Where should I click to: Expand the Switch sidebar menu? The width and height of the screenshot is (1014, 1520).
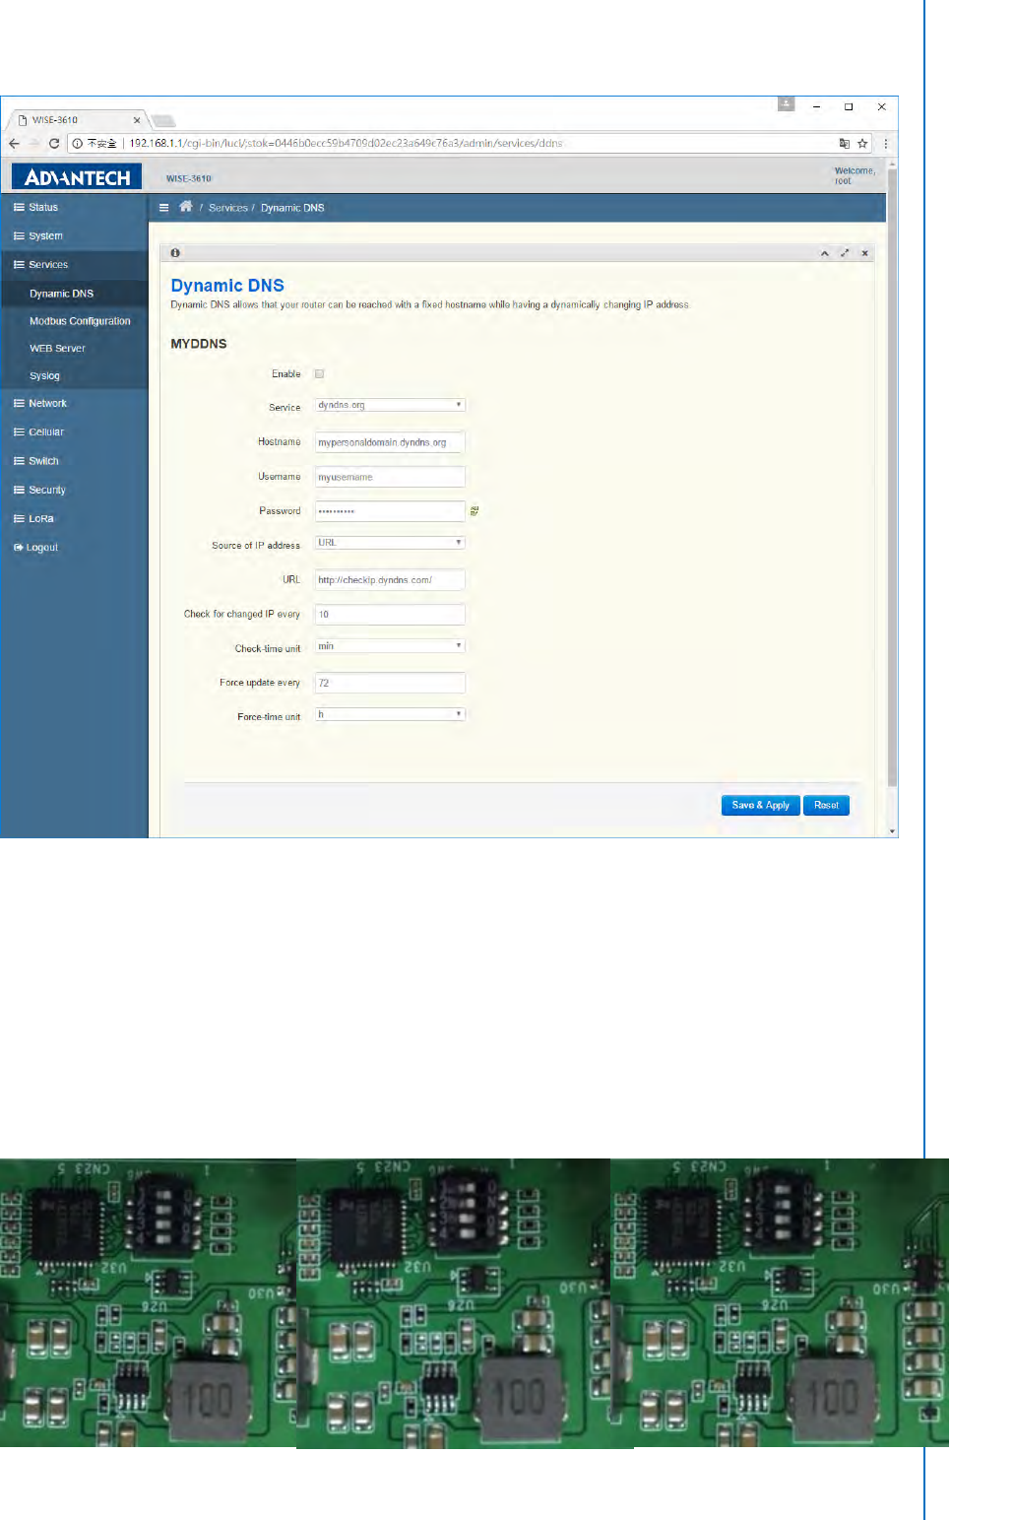(x=74, y=461)
